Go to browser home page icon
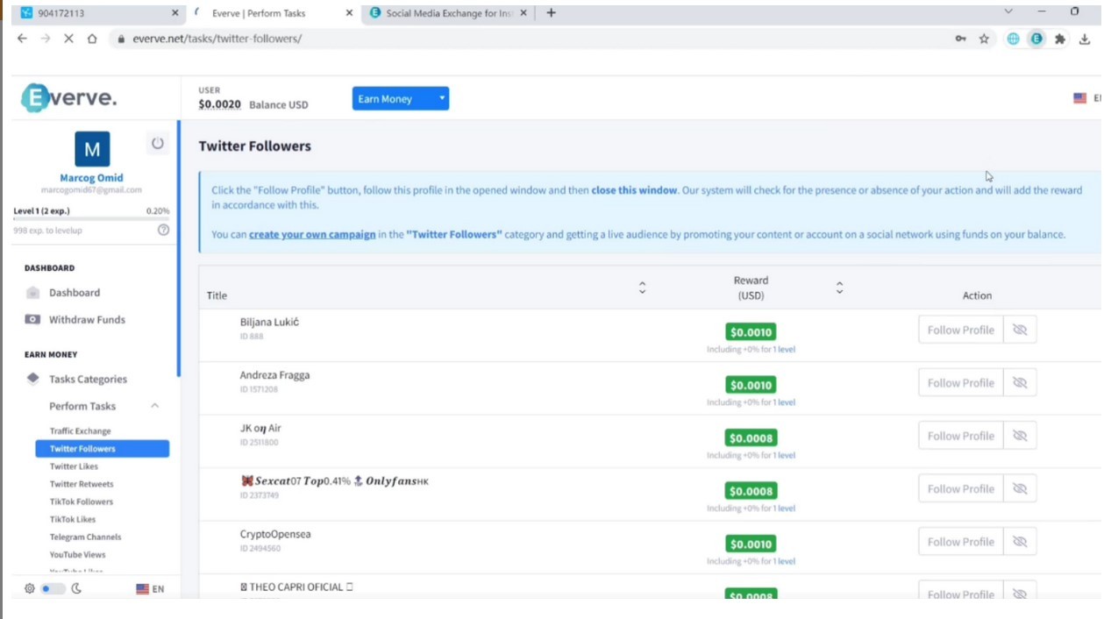This screenshot has width=1104, height=619. (x=92, y=39)
